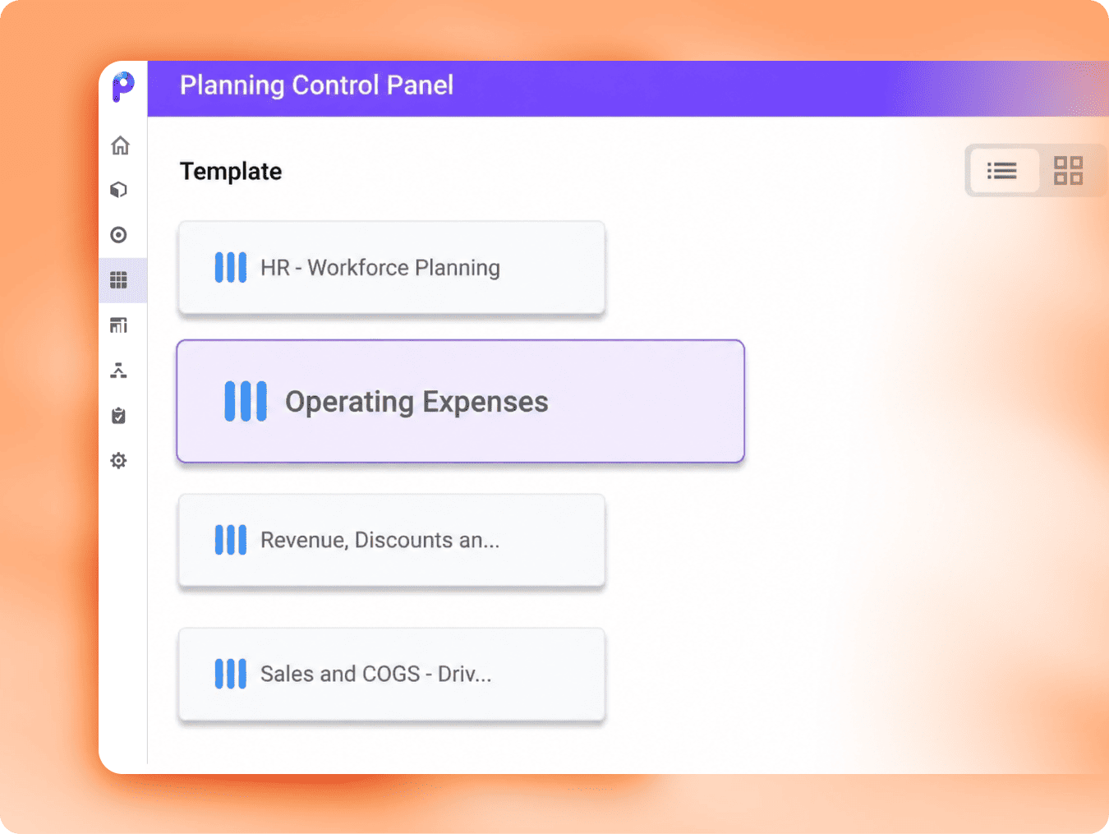Click bars icon beside Sales and COGS
This screenshot has height=834, width=1109.
[231, 674]
